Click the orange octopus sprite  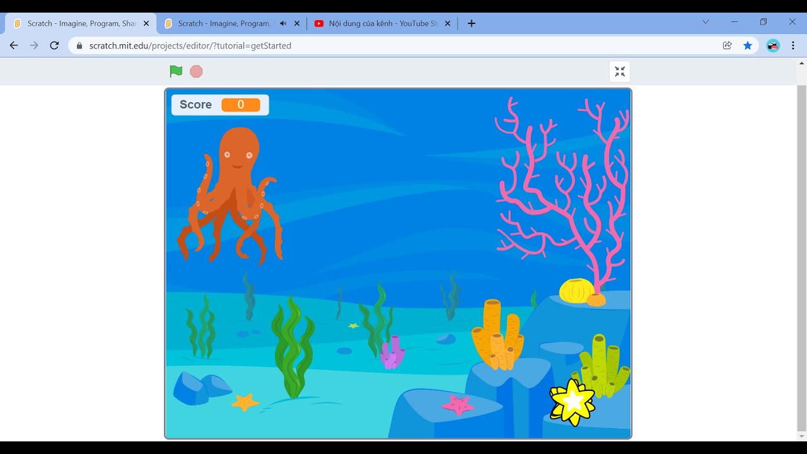click(x=230, y=195)
